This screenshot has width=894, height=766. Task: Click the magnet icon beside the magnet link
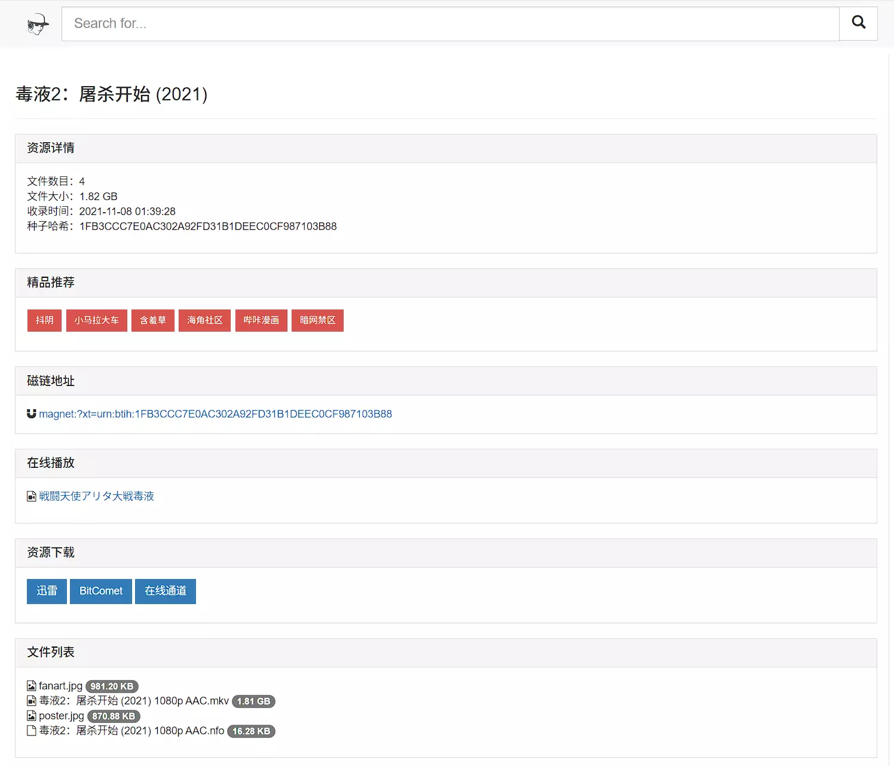click(x=32, y=413)
